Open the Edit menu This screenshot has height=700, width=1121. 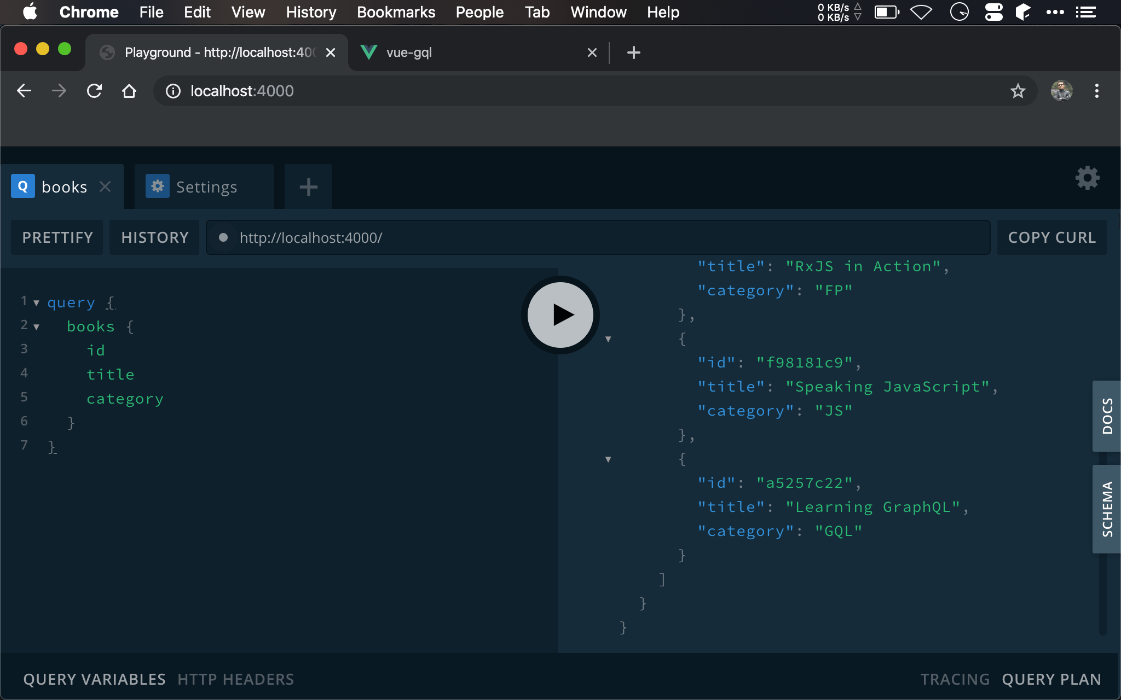197,12
